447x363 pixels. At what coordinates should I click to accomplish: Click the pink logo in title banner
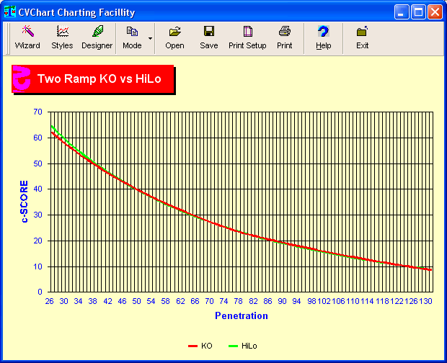pos(22,79)
